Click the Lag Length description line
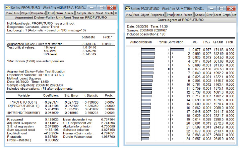The image size is (244, 149). pos(46,30)
